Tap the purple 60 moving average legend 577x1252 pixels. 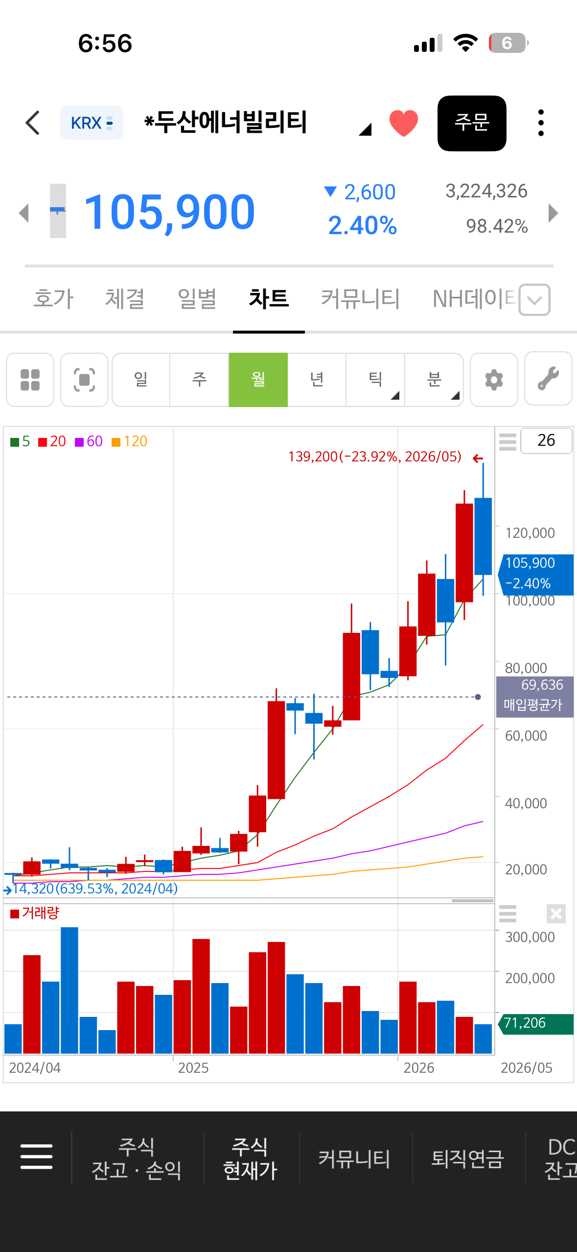click(89, 441)
